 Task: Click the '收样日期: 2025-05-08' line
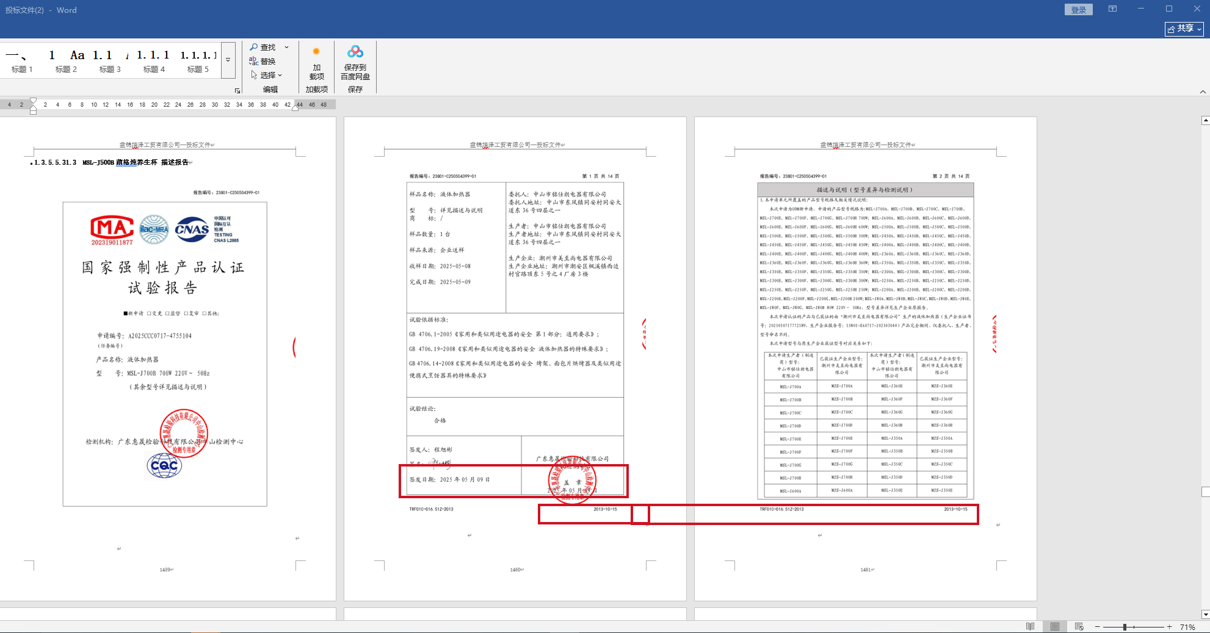440,266
